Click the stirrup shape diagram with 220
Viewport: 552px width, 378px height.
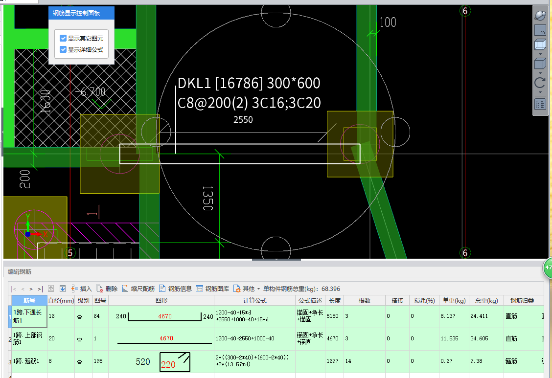tap(175, 362)
